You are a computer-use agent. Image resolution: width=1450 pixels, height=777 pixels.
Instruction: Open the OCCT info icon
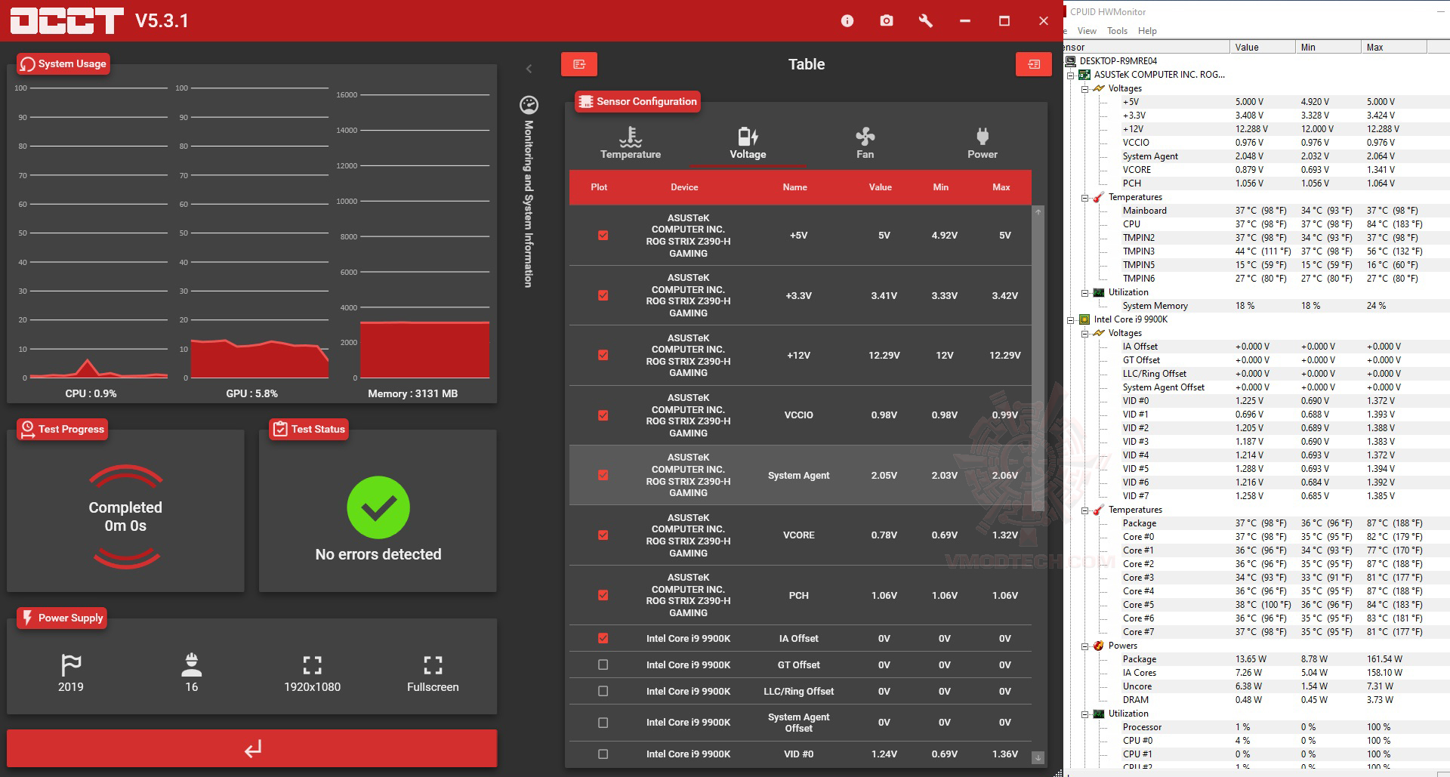pyautogui.click(x=847, y=20)
